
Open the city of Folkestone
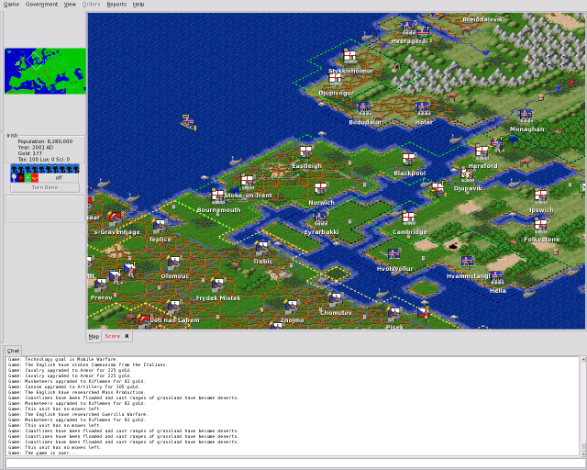click(540, 225)
